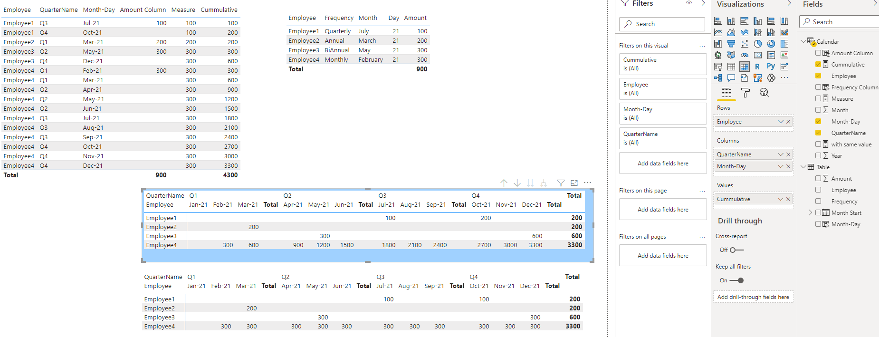
Task: Toggle the Cross-report switch
Action: tap(736, 250)
